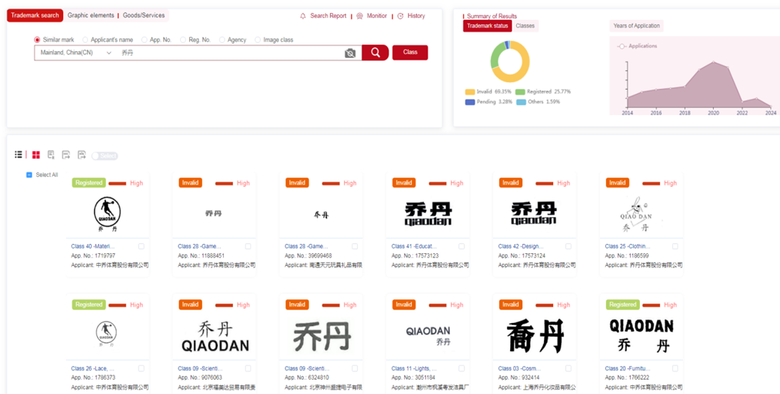Click the Search Report bell icon

303,16
